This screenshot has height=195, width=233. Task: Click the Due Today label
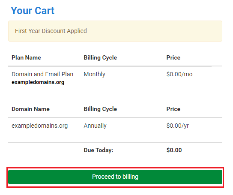(99, 150)
